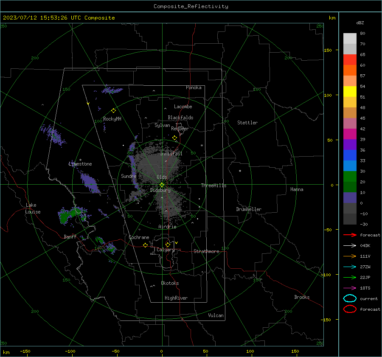Select the cyan 27ZW arrow legend icon
Image resolution: width=382 pixels, height=357 pixels.
click(x=350, y=267)
